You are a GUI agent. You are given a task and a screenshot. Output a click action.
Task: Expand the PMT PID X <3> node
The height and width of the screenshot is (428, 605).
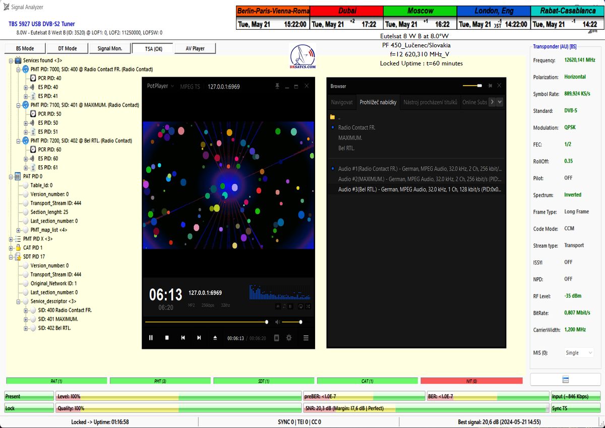[11, 239]
